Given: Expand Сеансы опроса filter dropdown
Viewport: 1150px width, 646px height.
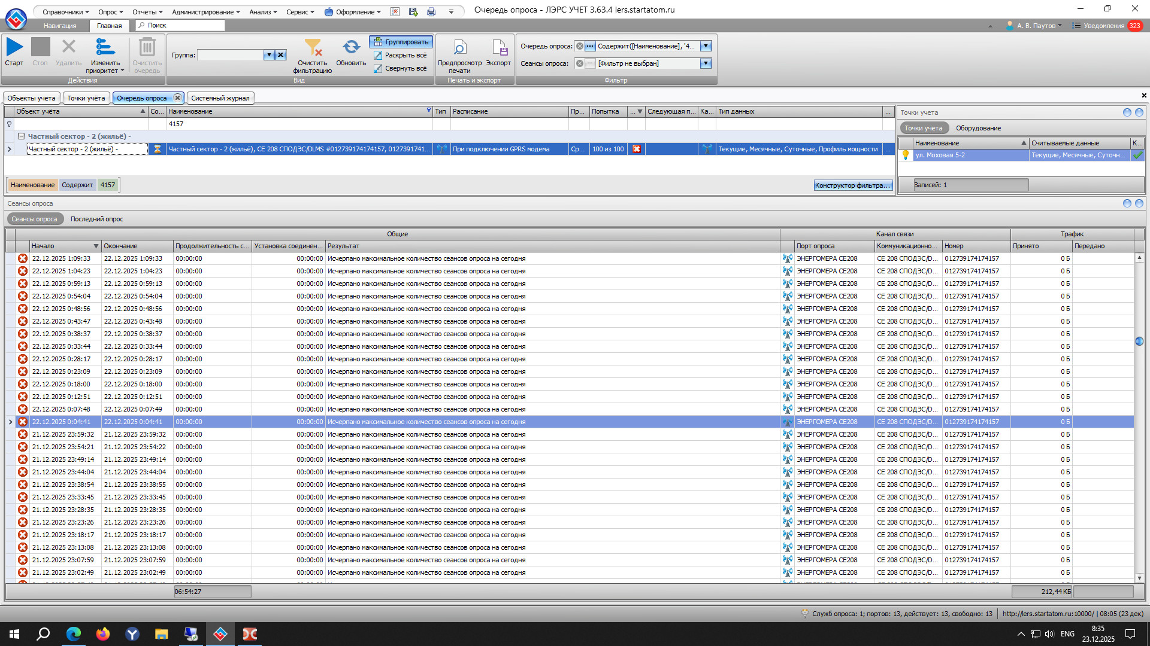Looking at the screenshot, I should pyautogui.click(x=706, y=63).
